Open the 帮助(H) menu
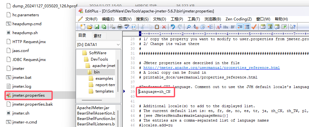Viewport: 309px width, 127px height. point(281,19)
